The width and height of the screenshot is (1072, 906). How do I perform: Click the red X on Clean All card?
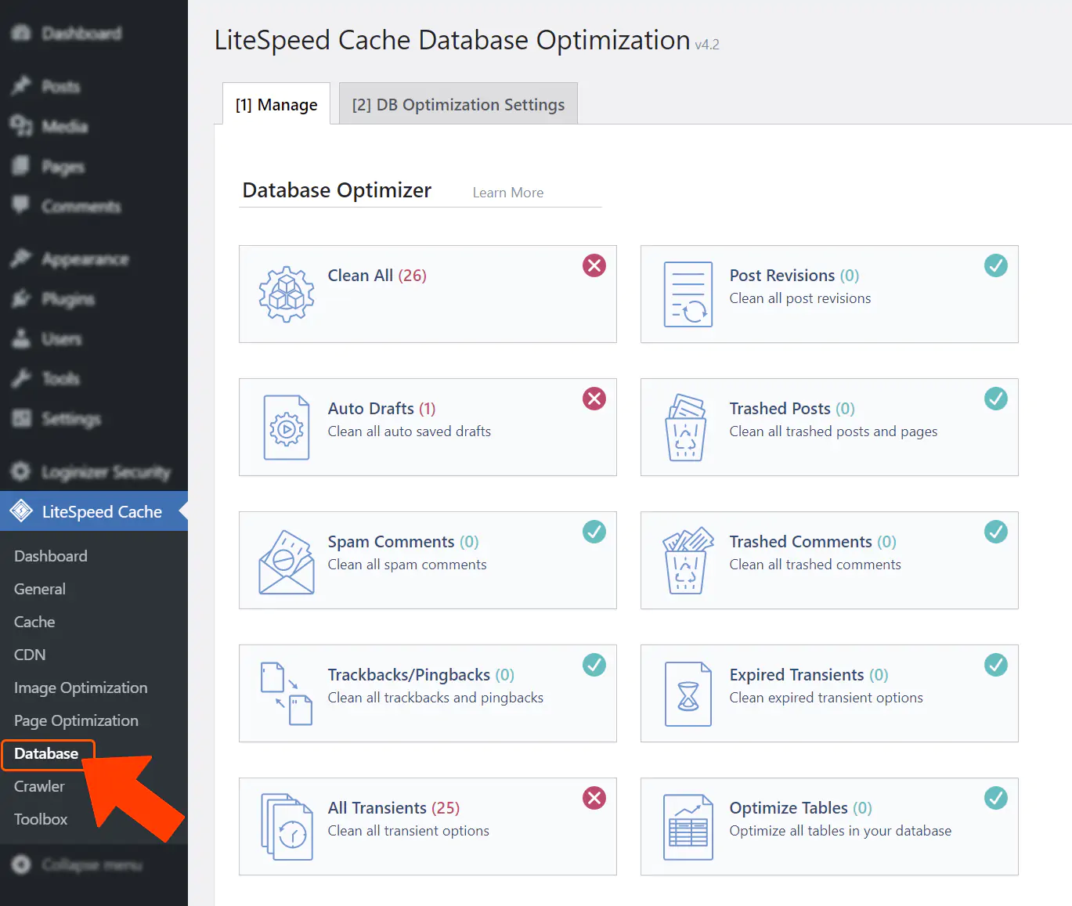coord(594,265)
